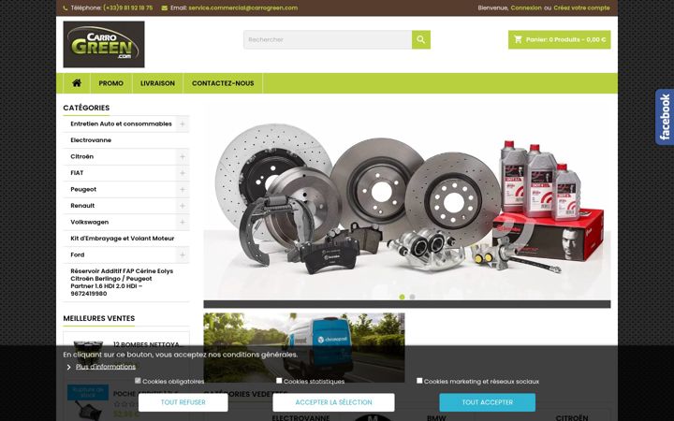This screenshot has width=674, height=421.
Task: Enable Cookies marketing et réseaux sociaux
Action: pos(419,381)
